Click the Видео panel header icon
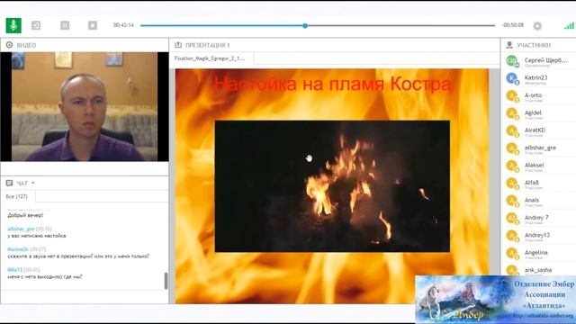 point(9,45)
